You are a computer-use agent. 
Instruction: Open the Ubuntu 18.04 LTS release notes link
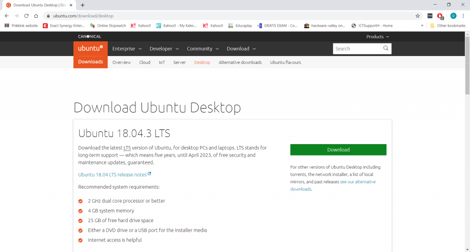114,174
